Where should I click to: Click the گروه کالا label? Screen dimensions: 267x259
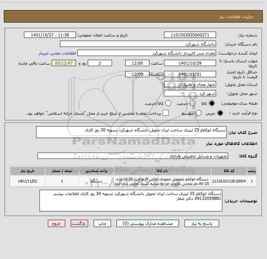point(248,156)
